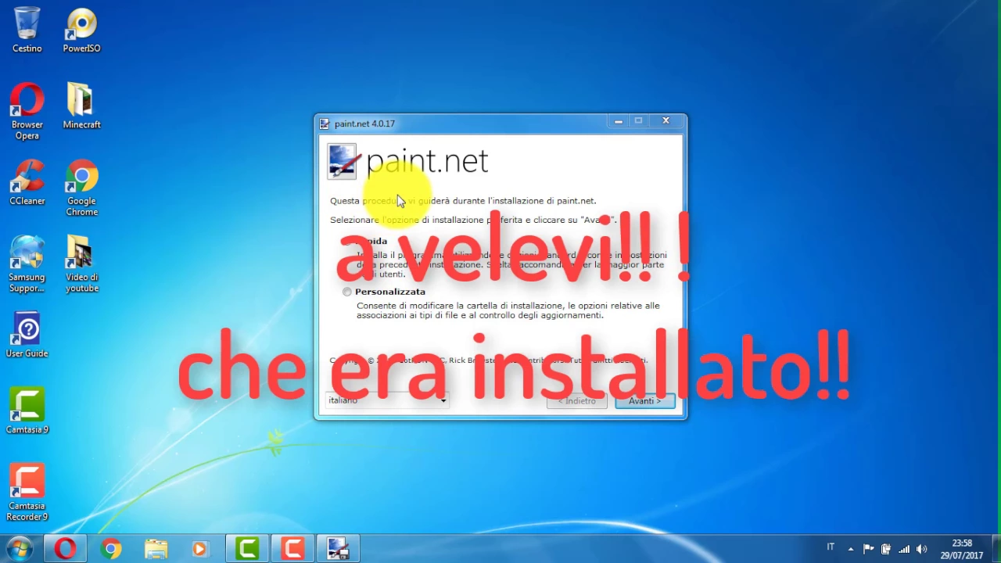Open Opera from the taskbar
The image size is (1001, 563).
click(x=65, y=549)
